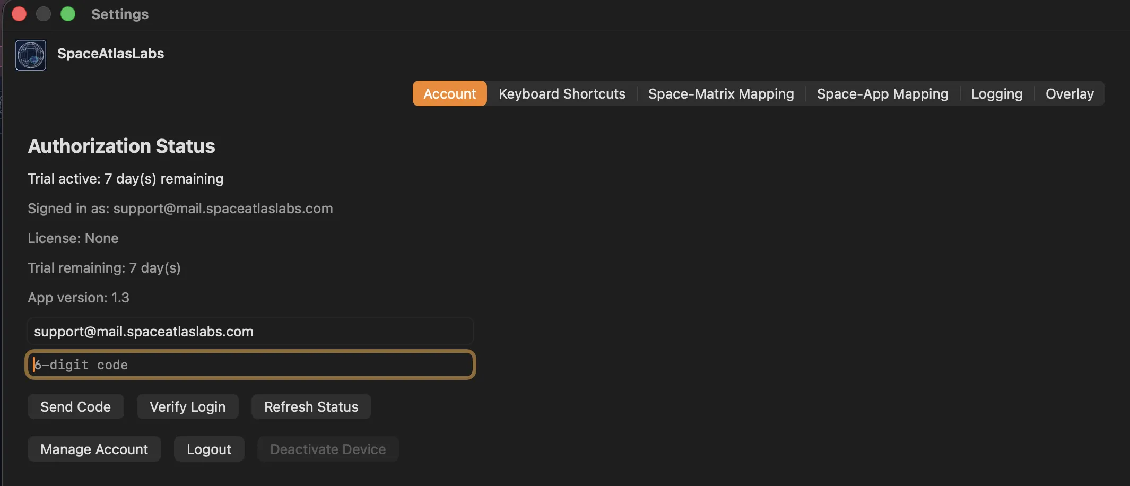Click Refresh Status to update authorization
The image size is (1130, 486).
pos(311,406)
